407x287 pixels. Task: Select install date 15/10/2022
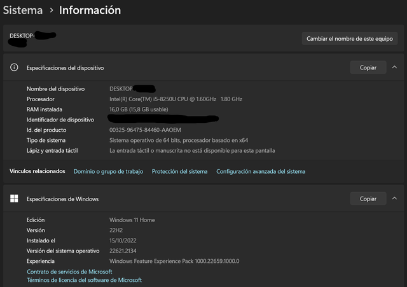123,241
